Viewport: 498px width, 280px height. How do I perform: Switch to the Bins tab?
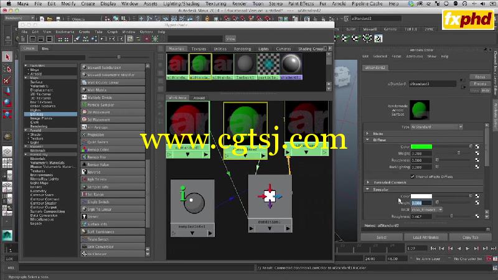45,49
